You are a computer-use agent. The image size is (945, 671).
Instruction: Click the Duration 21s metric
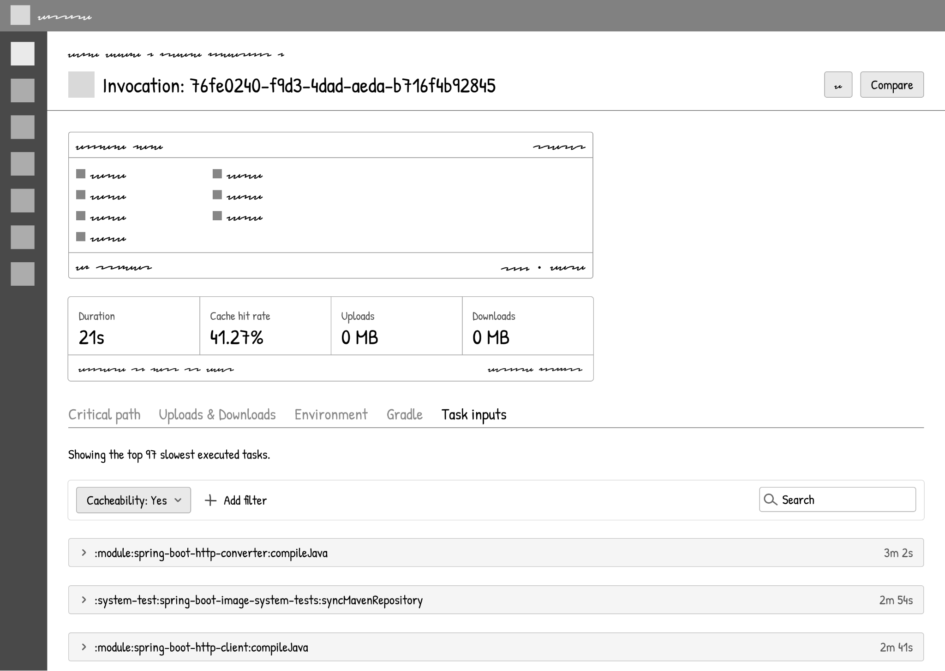tap(134, 326)
